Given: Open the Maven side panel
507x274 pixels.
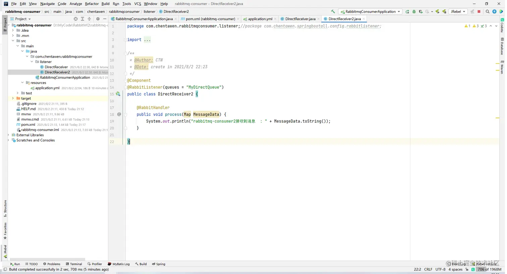Looking at the screenshot, I should point(502,67).
